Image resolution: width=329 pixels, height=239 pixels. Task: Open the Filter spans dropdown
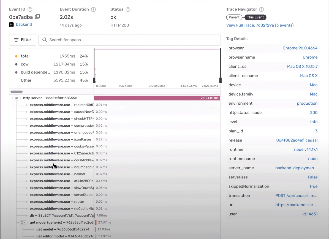23,40
